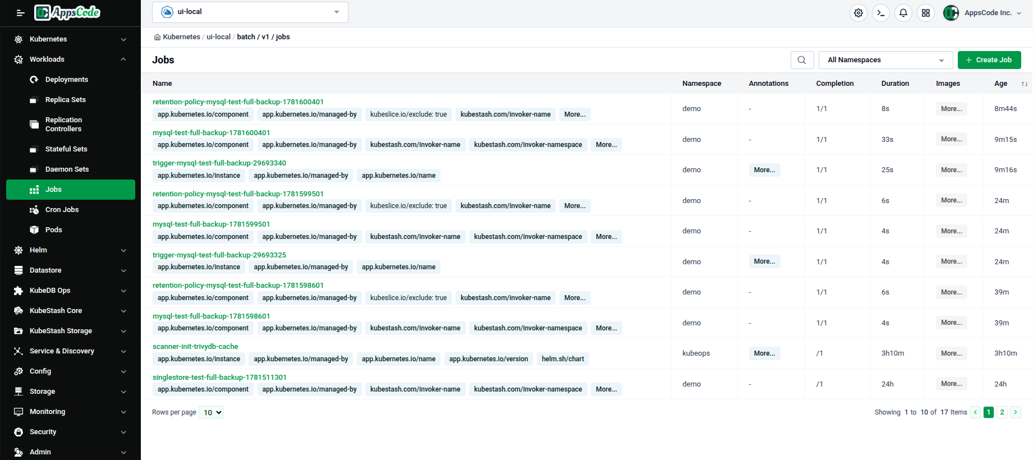The height and width of the screenshot is (460, 1033).
Task: Click the Kubernetes sidebar icon
Action: coord(19,39)
